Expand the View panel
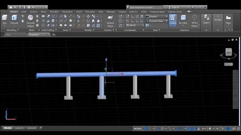Image resolution: width=241 pixels, height=135 pixels. (157, 30)
